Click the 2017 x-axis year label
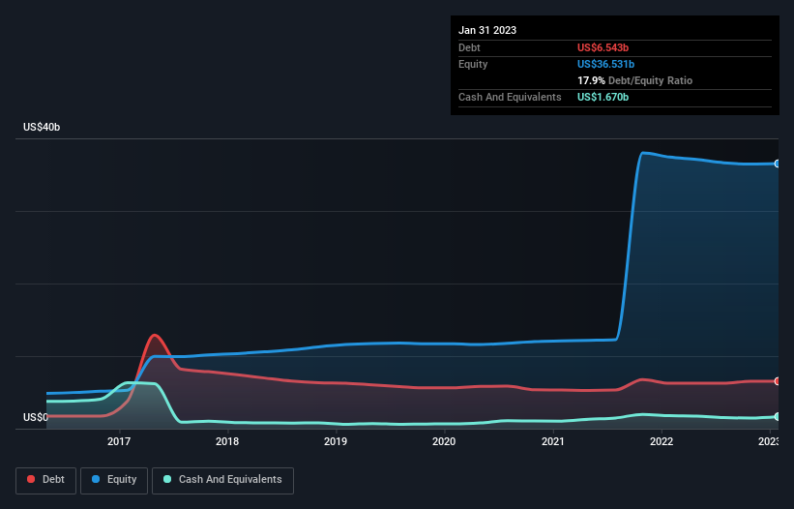Screen dimensions: 794x509 pos(119,441)
